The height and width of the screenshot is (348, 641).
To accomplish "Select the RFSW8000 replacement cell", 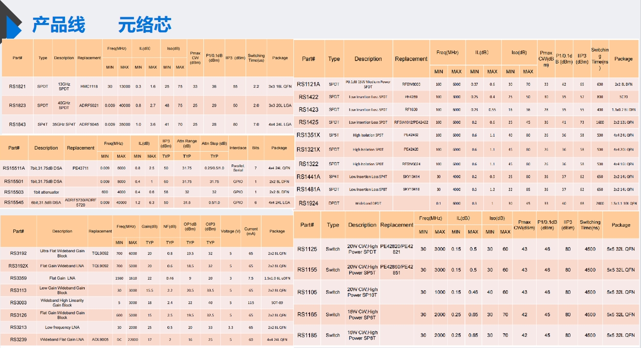I will pos(411,84).
